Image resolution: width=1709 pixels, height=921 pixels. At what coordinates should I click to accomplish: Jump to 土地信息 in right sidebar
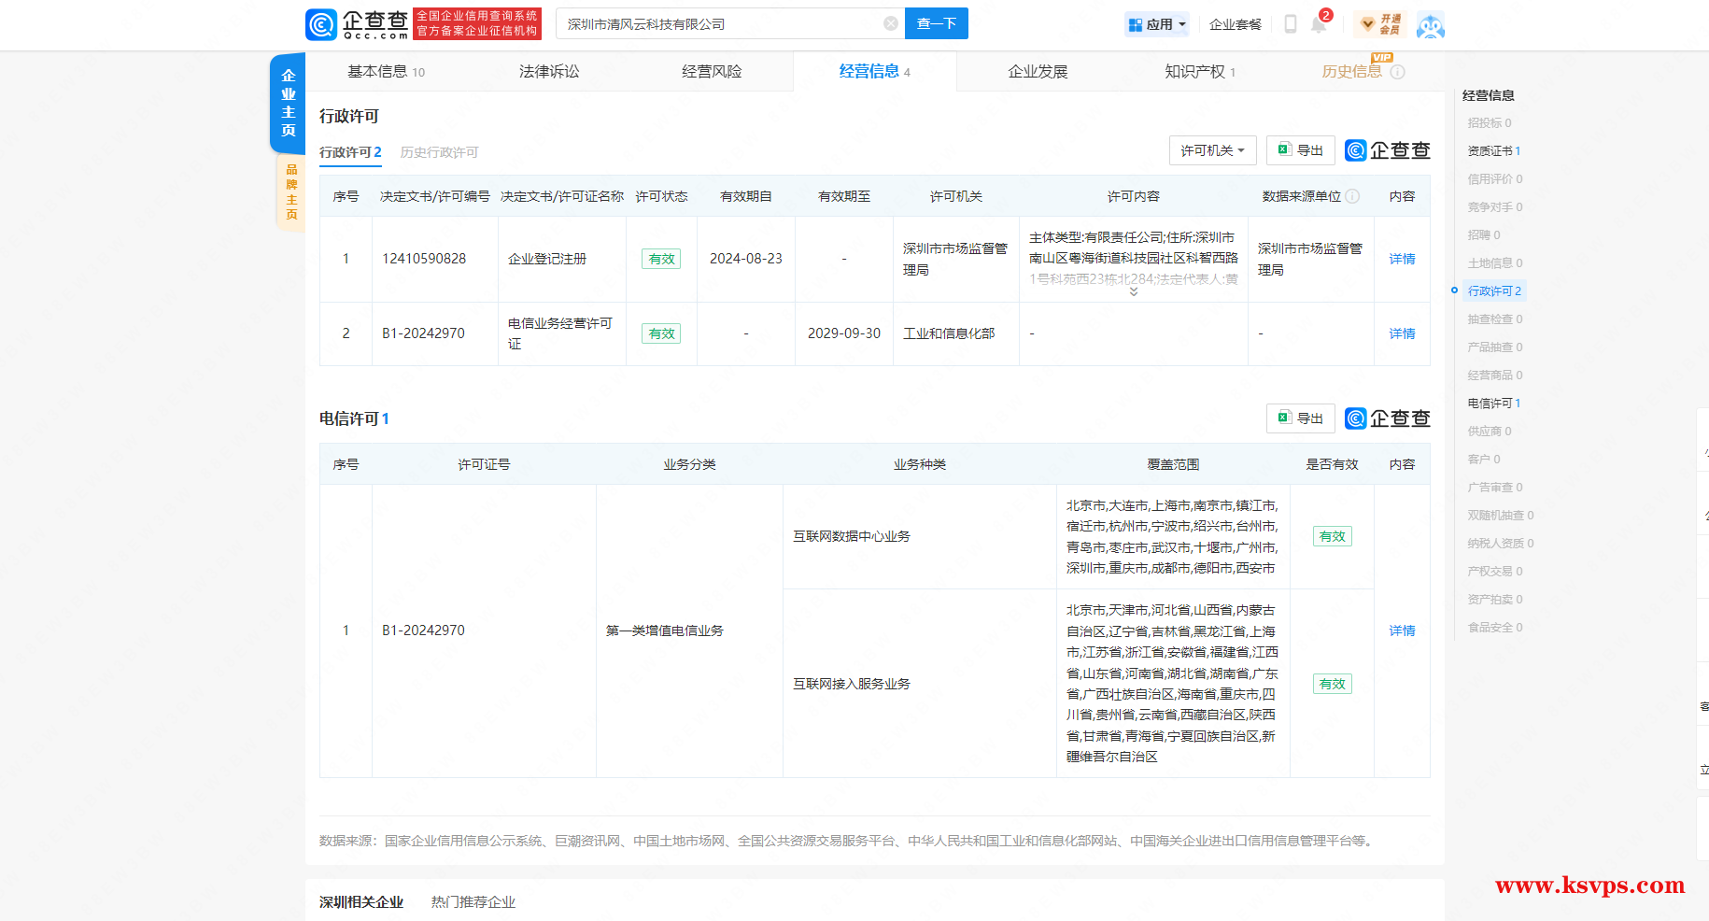coord(1494,262)
